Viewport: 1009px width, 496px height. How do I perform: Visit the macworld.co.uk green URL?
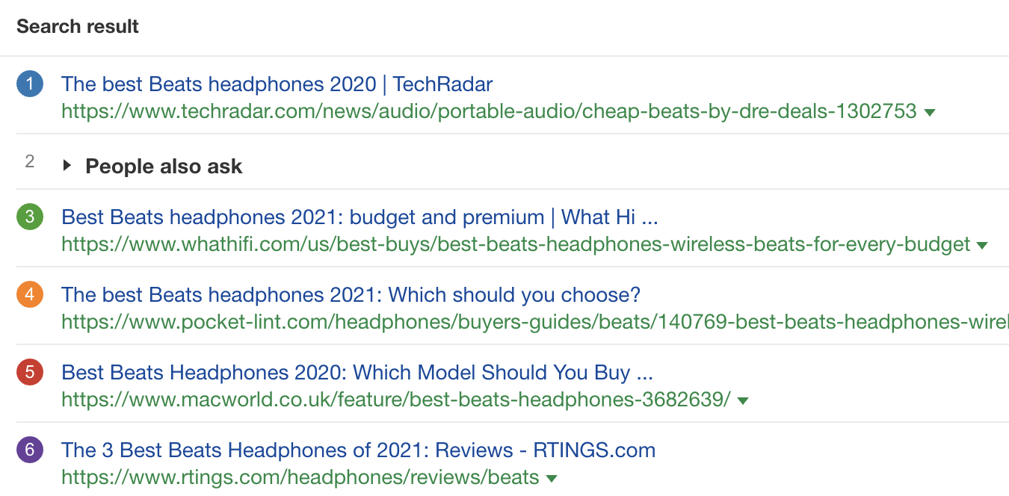tap(396, 400)
